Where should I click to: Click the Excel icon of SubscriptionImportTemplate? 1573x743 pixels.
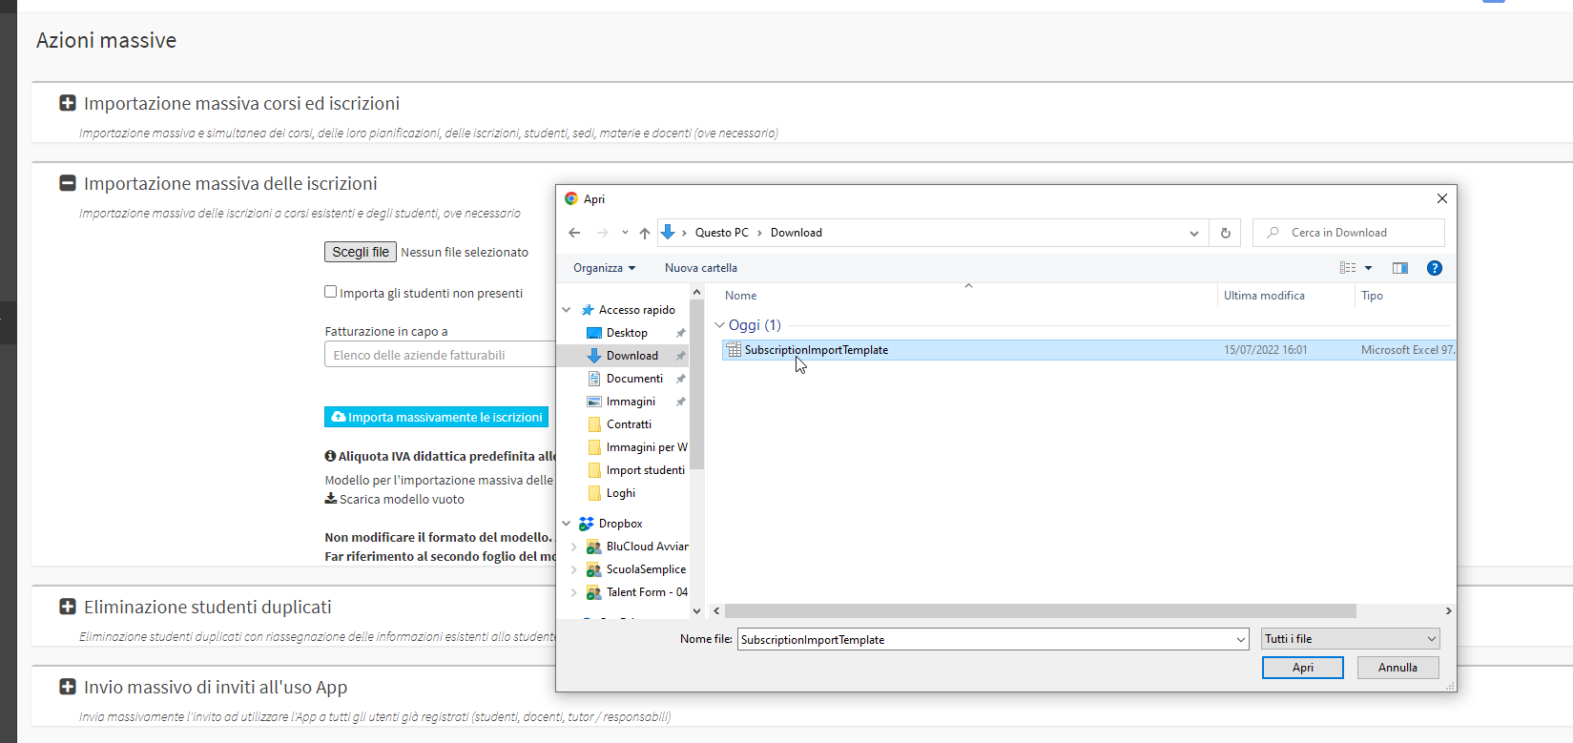click(x=734, y=350)
